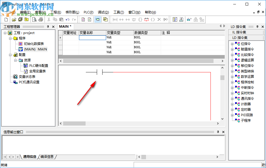Open print preview from toolbar
266x168 pixels.
click(x=34, y=19)
